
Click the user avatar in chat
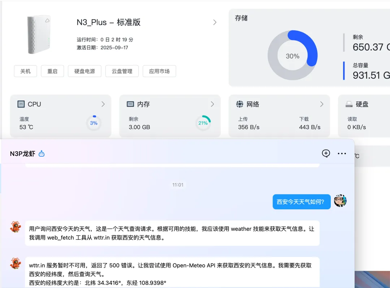click(340, 201)
